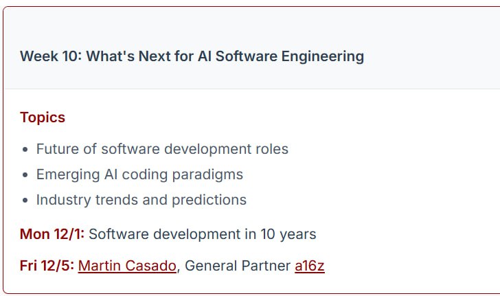This screenshot has height=296, width=500.
Task: Select the Topics heading
Action: [x=43, y=117]
